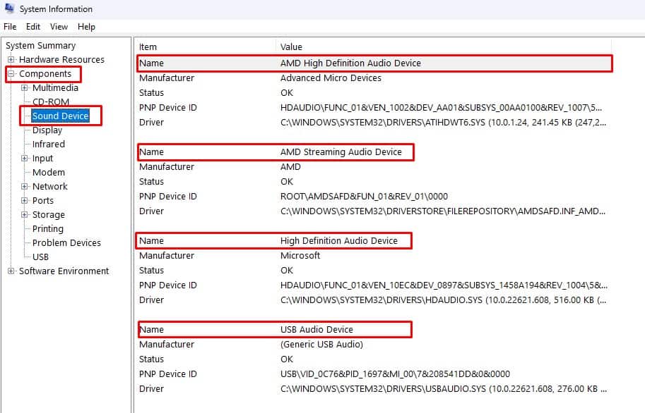Select the USB component
The image size is (645, 413).
(x=40, y=257)
